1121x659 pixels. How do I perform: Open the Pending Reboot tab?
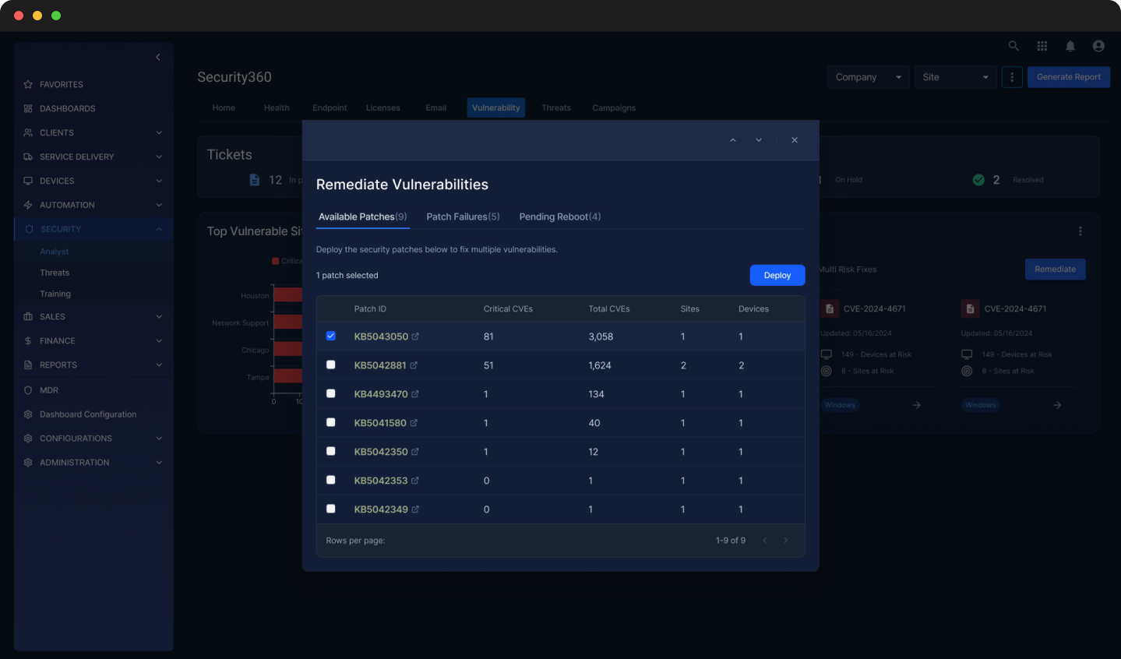[559, 217]
